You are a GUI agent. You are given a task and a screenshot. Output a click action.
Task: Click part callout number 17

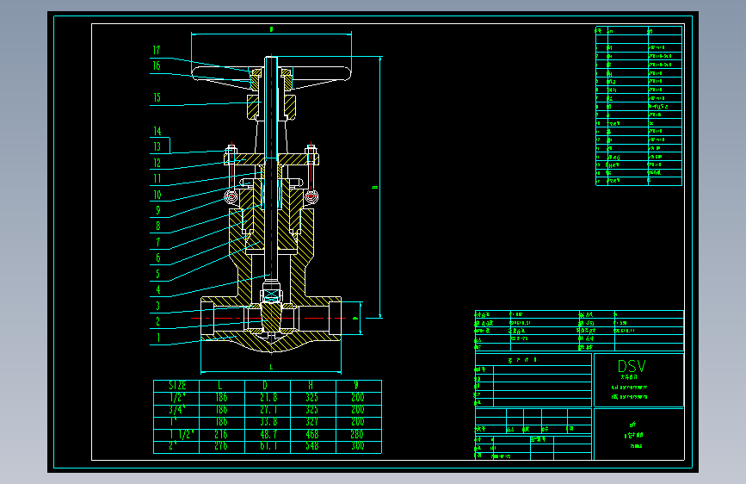157,51
